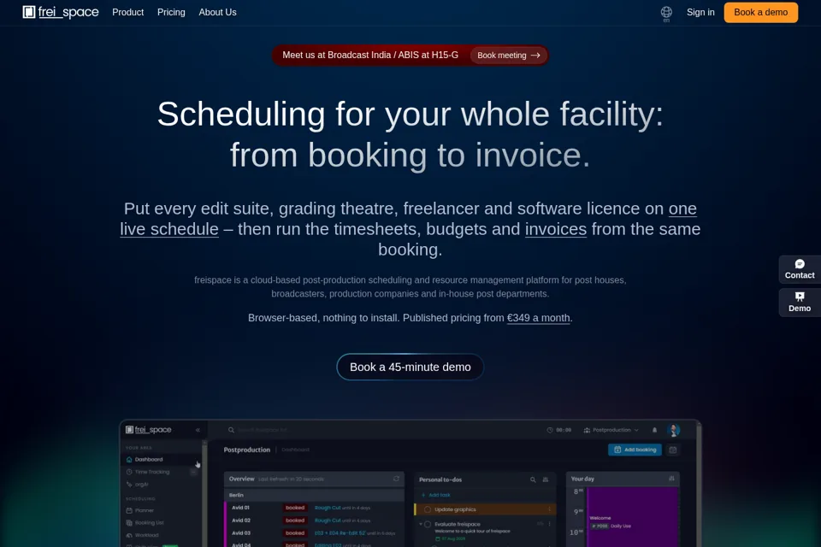Click the booked badge on Avid 03
This screenshot has width=821, height=547.
coord(295,532)
